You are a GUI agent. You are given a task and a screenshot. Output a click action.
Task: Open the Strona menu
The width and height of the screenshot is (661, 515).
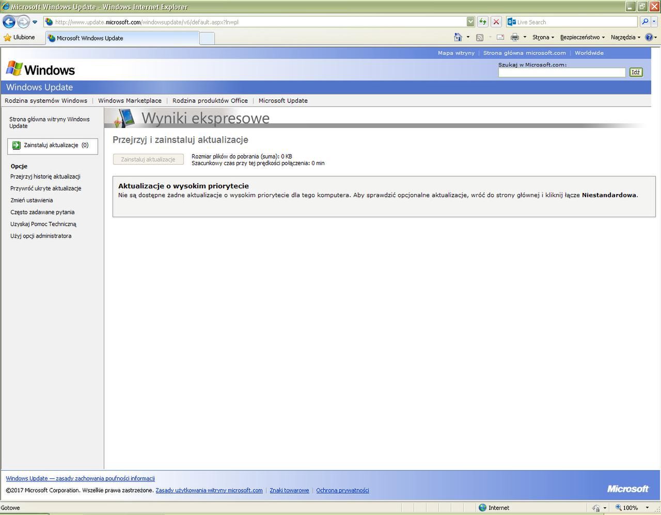pos(543,37)
